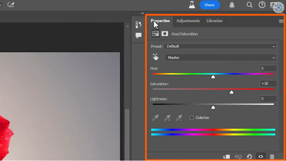
Task: Click the Hue value field
Action: pos(268,68)
